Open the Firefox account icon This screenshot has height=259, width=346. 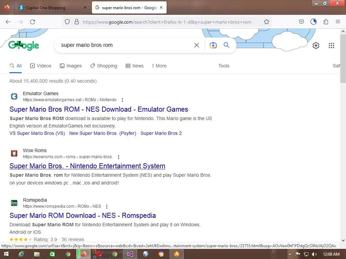[314, 22]
